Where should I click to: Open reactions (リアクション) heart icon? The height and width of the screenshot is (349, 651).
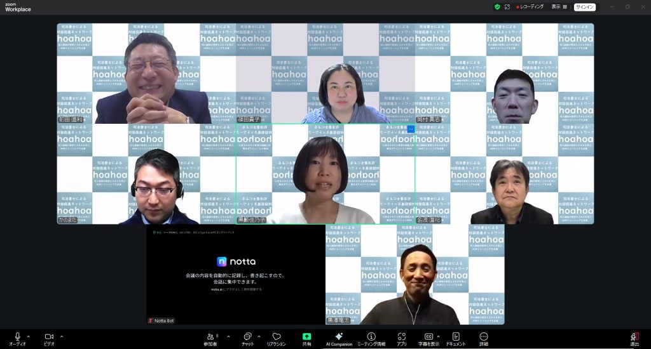click(x=276, y=337)
